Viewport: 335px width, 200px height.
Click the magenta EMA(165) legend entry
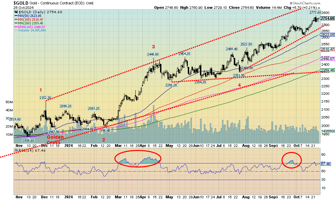(30, 27)
